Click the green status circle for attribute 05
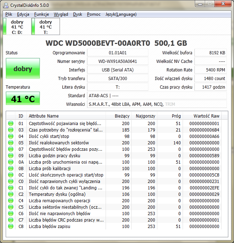The height and width of the screenshot is (243, 234). click(x=11, y=143)
